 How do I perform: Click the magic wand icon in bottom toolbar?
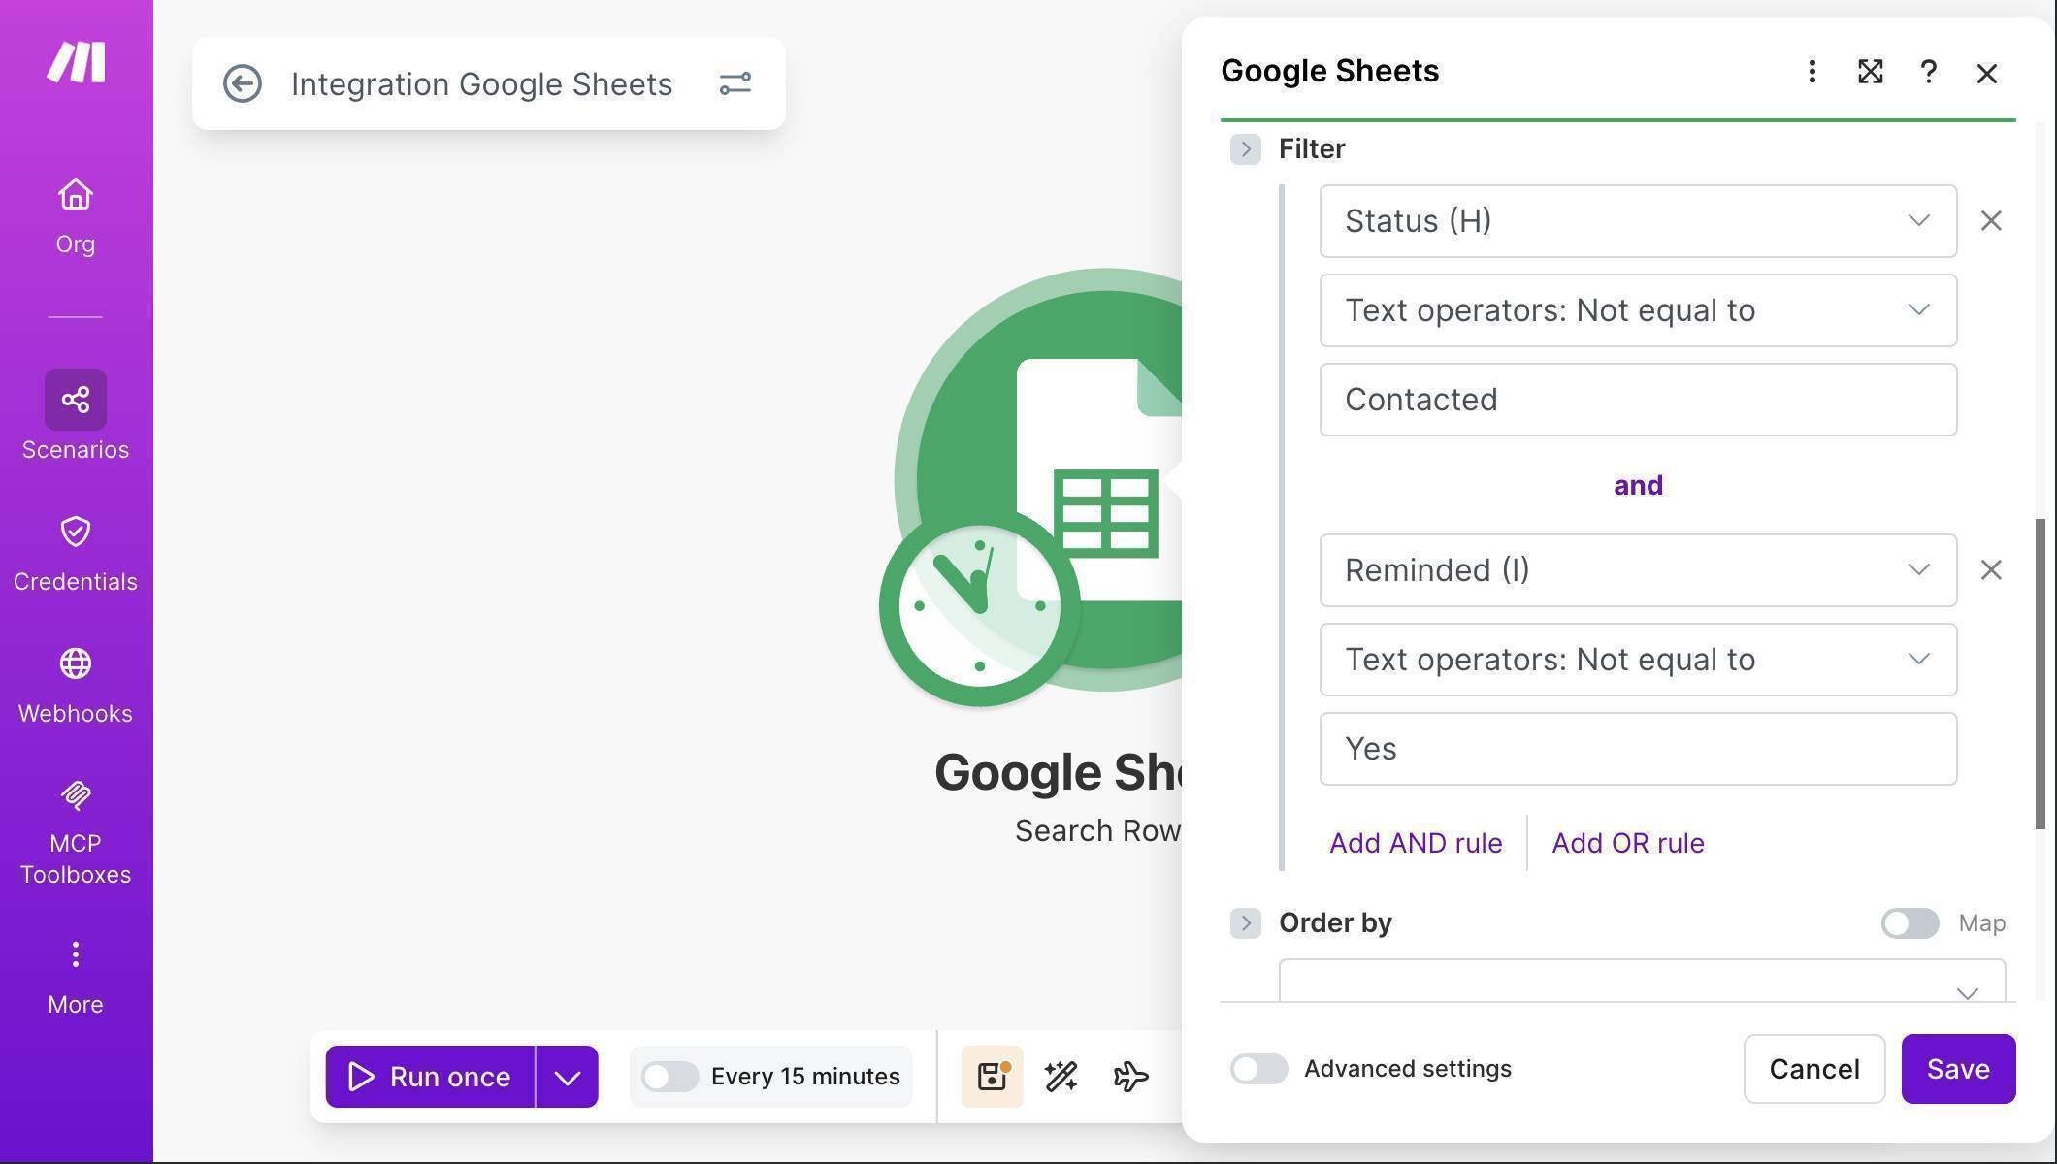tap(1061, 1076)
